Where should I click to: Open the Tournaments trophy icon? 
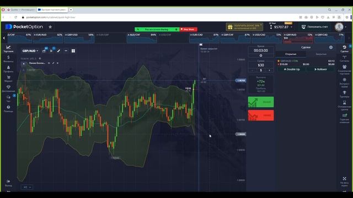tap(344, 94)
